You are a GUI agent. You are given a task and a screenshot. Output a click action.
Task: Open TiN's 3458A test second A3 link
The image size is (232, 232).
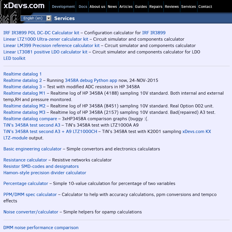pyautogui.click(x=32, y=125)
